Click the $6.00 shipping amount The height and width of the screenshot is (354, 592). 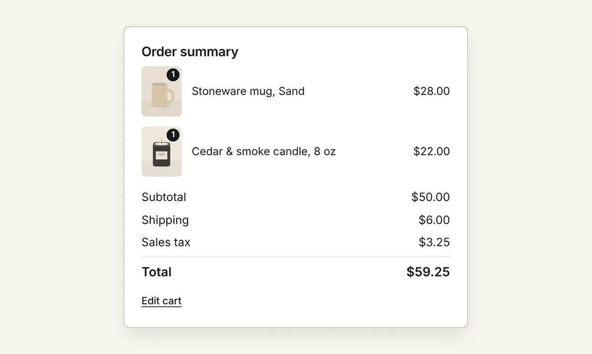pos(434,220)
